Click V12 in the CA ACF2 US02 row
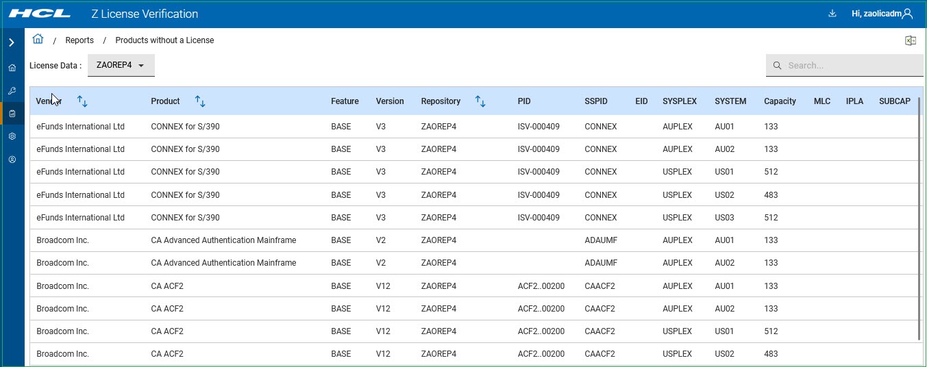 point(383,354)
